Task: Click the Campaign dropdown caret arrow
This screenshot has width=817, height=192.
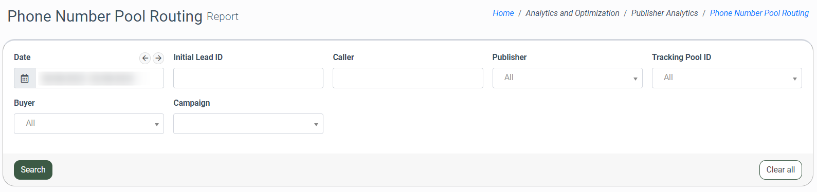Action: [x=316, y=125]
